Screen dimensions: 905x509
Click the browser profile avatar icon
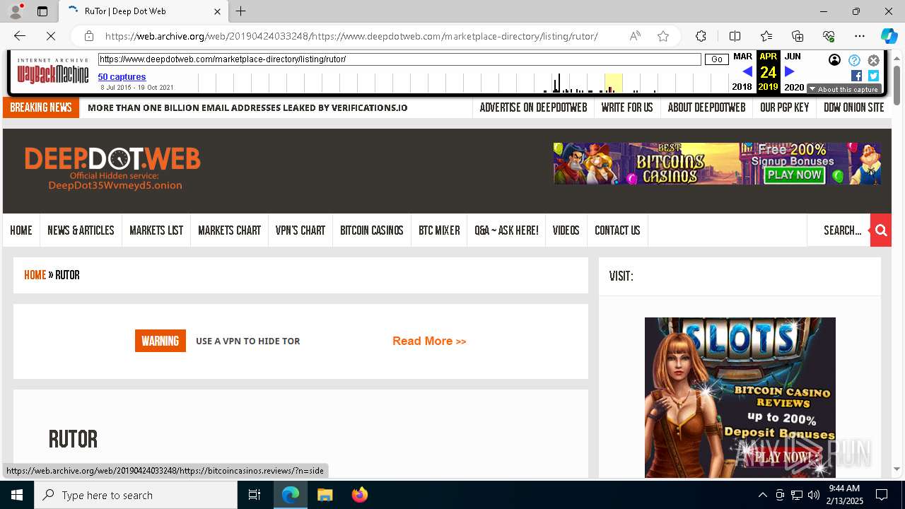tap(16, 11)
